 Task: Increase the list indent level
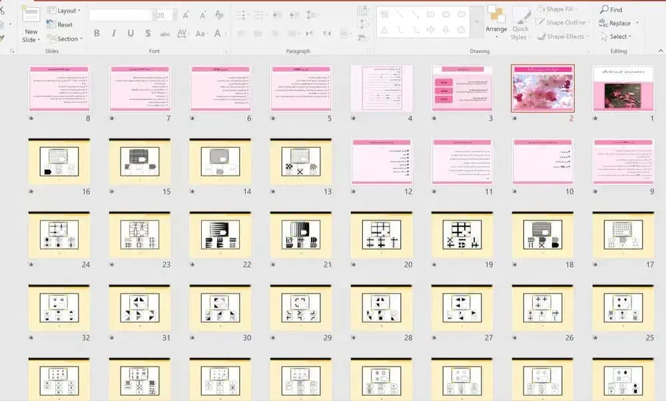[294, 15]
